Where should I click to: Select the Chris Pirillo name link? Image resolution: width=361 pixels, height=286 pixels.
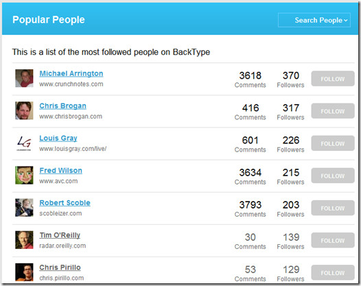click(x=60, y=267)
